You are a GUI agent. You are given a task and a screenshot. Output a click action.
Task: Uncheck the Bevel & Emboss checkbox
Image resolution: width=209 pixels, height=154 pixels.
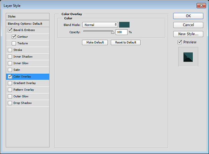click(x=10, y=30)
